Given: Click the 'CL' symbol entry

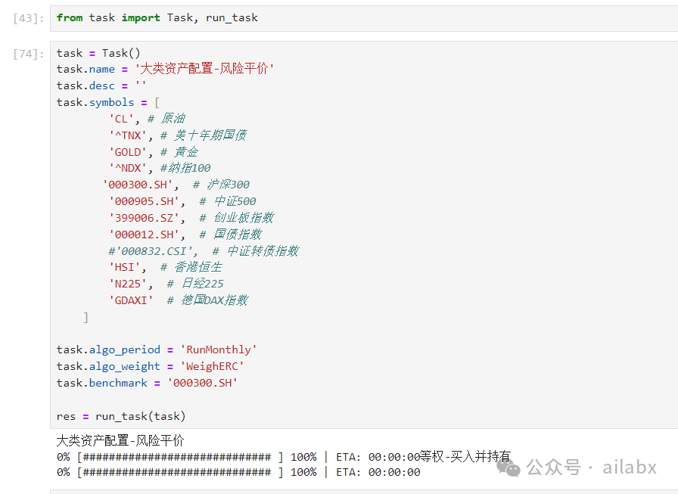Looking at the screenshot, I should (x=123, y=119).
